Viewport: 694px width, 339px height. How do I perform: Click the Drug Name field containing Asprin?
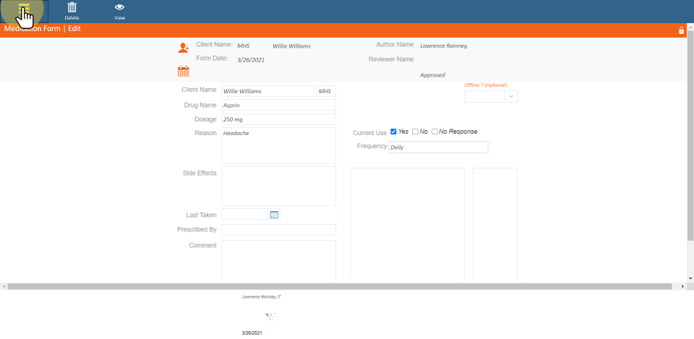coord(278,105)
